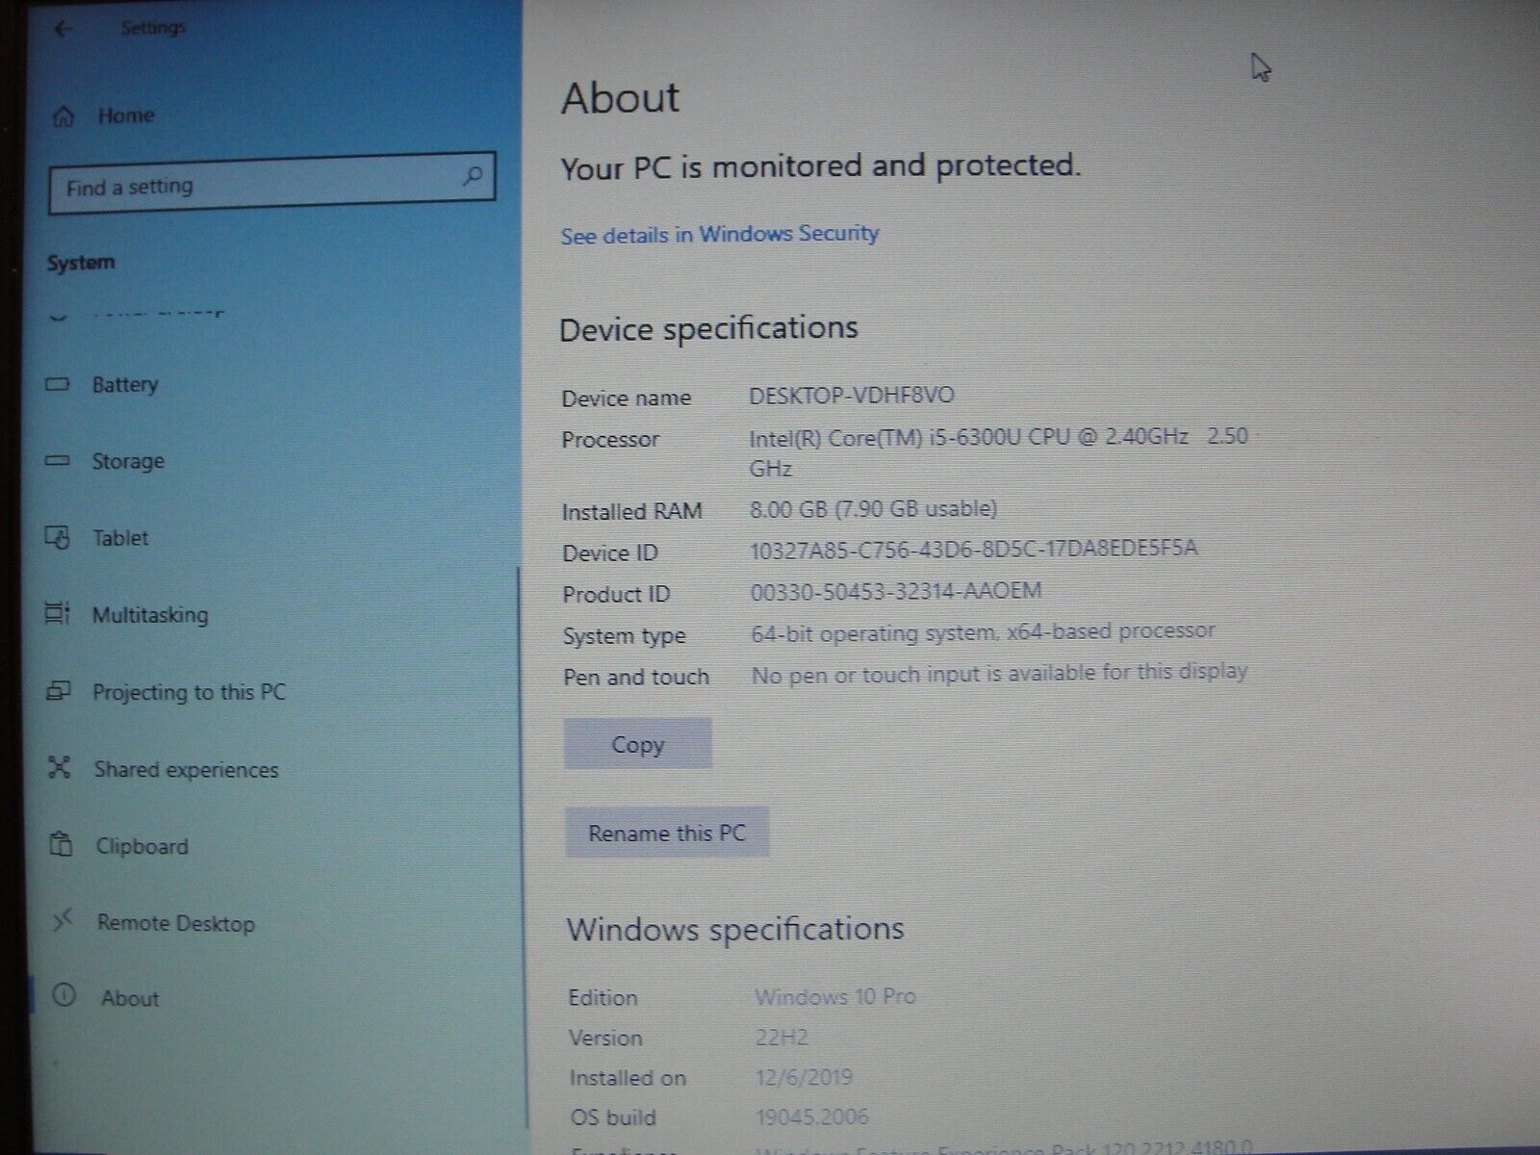Click the Multitasking icon
Viewport: 1540px width, 1155px height.
pyautogui.click(x=58, y=613)
